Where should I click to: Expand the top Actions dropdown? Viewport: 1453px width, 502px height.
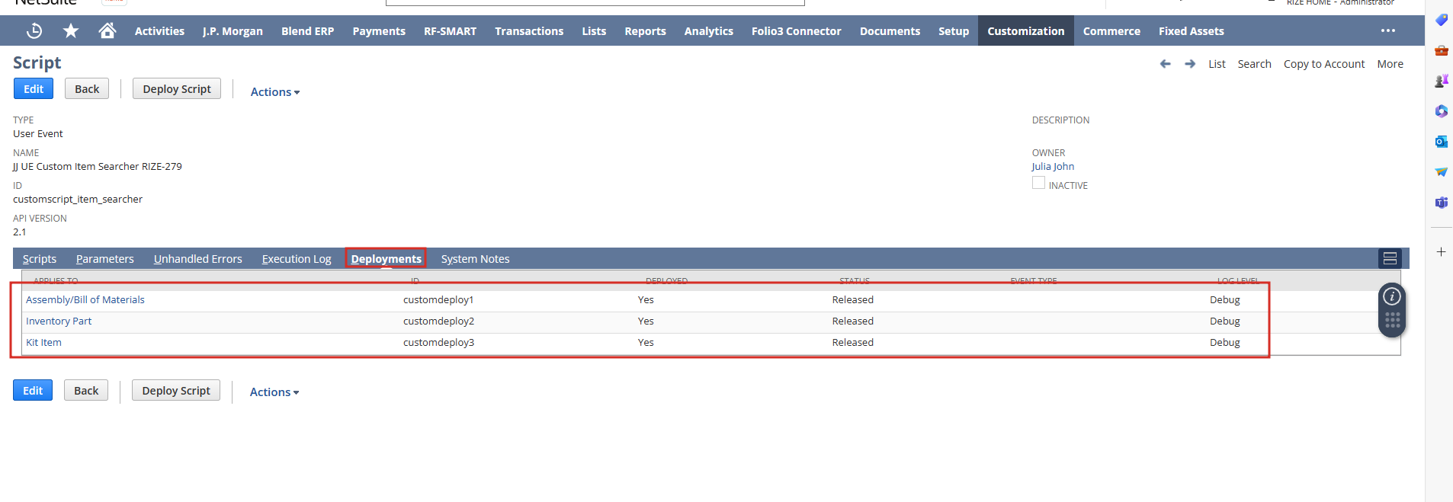[x=274, y=92]
